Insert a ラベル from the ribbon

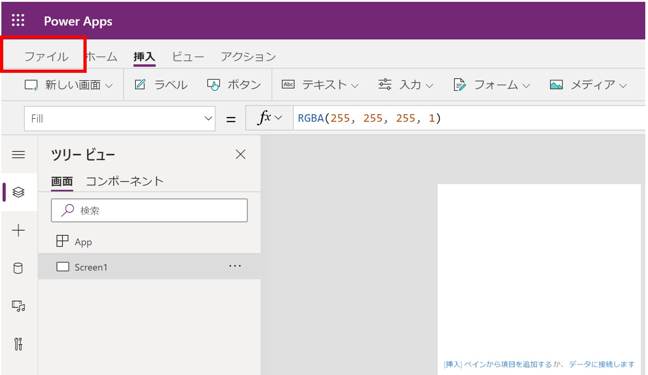[x=161, y=85]
